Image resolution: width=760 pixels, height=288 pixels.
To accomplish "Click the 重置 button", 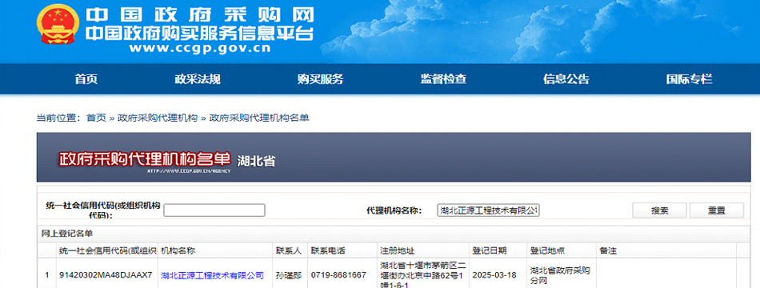I will point(716,210).
